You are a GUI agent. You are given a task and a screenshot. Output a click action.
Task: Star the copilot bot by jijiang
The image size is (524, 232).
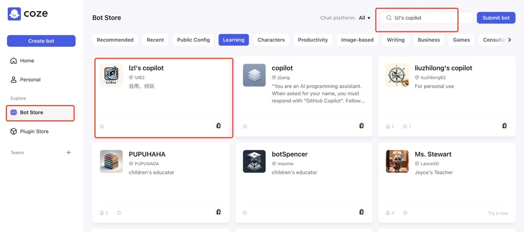[245, 126]
